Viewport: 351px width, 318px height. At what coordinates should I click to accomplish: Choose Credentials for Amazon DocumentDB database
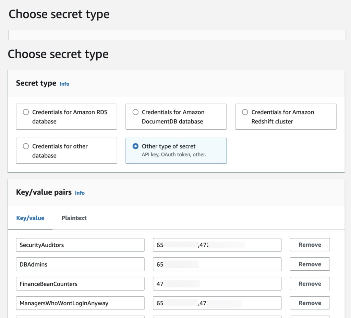coord(135,112)
